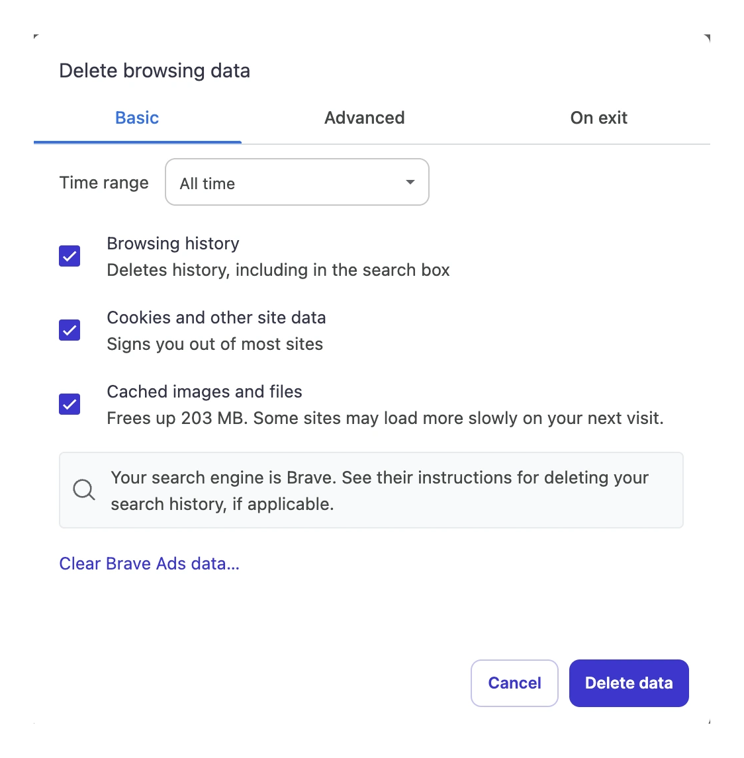Click Cancel to dismiss the dialog

coord(514,683)
